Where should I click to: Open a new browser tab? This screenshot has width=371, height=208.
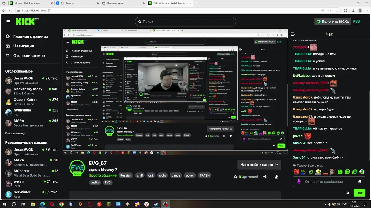coord(197,3)
